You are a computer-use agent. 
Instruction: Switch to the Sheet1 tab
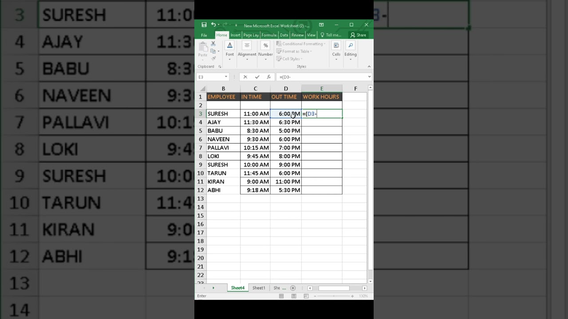[x=259, y=288]
